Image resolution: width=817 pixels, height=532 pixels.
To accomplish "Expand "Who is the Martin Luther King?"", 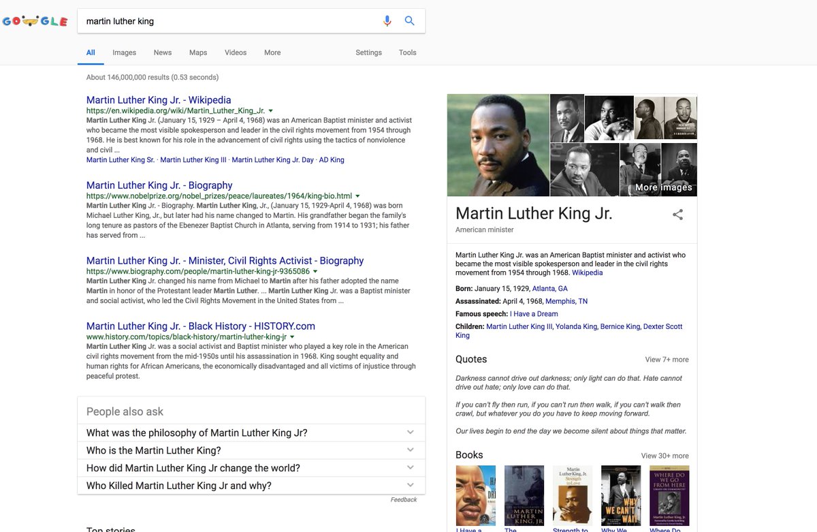I will pyautogui.click(x=251, y=450).
